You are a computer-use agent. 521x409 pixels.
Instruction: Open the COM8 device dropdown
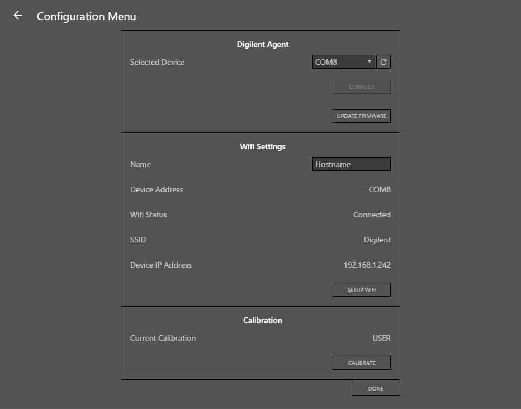tap(344, 62)
